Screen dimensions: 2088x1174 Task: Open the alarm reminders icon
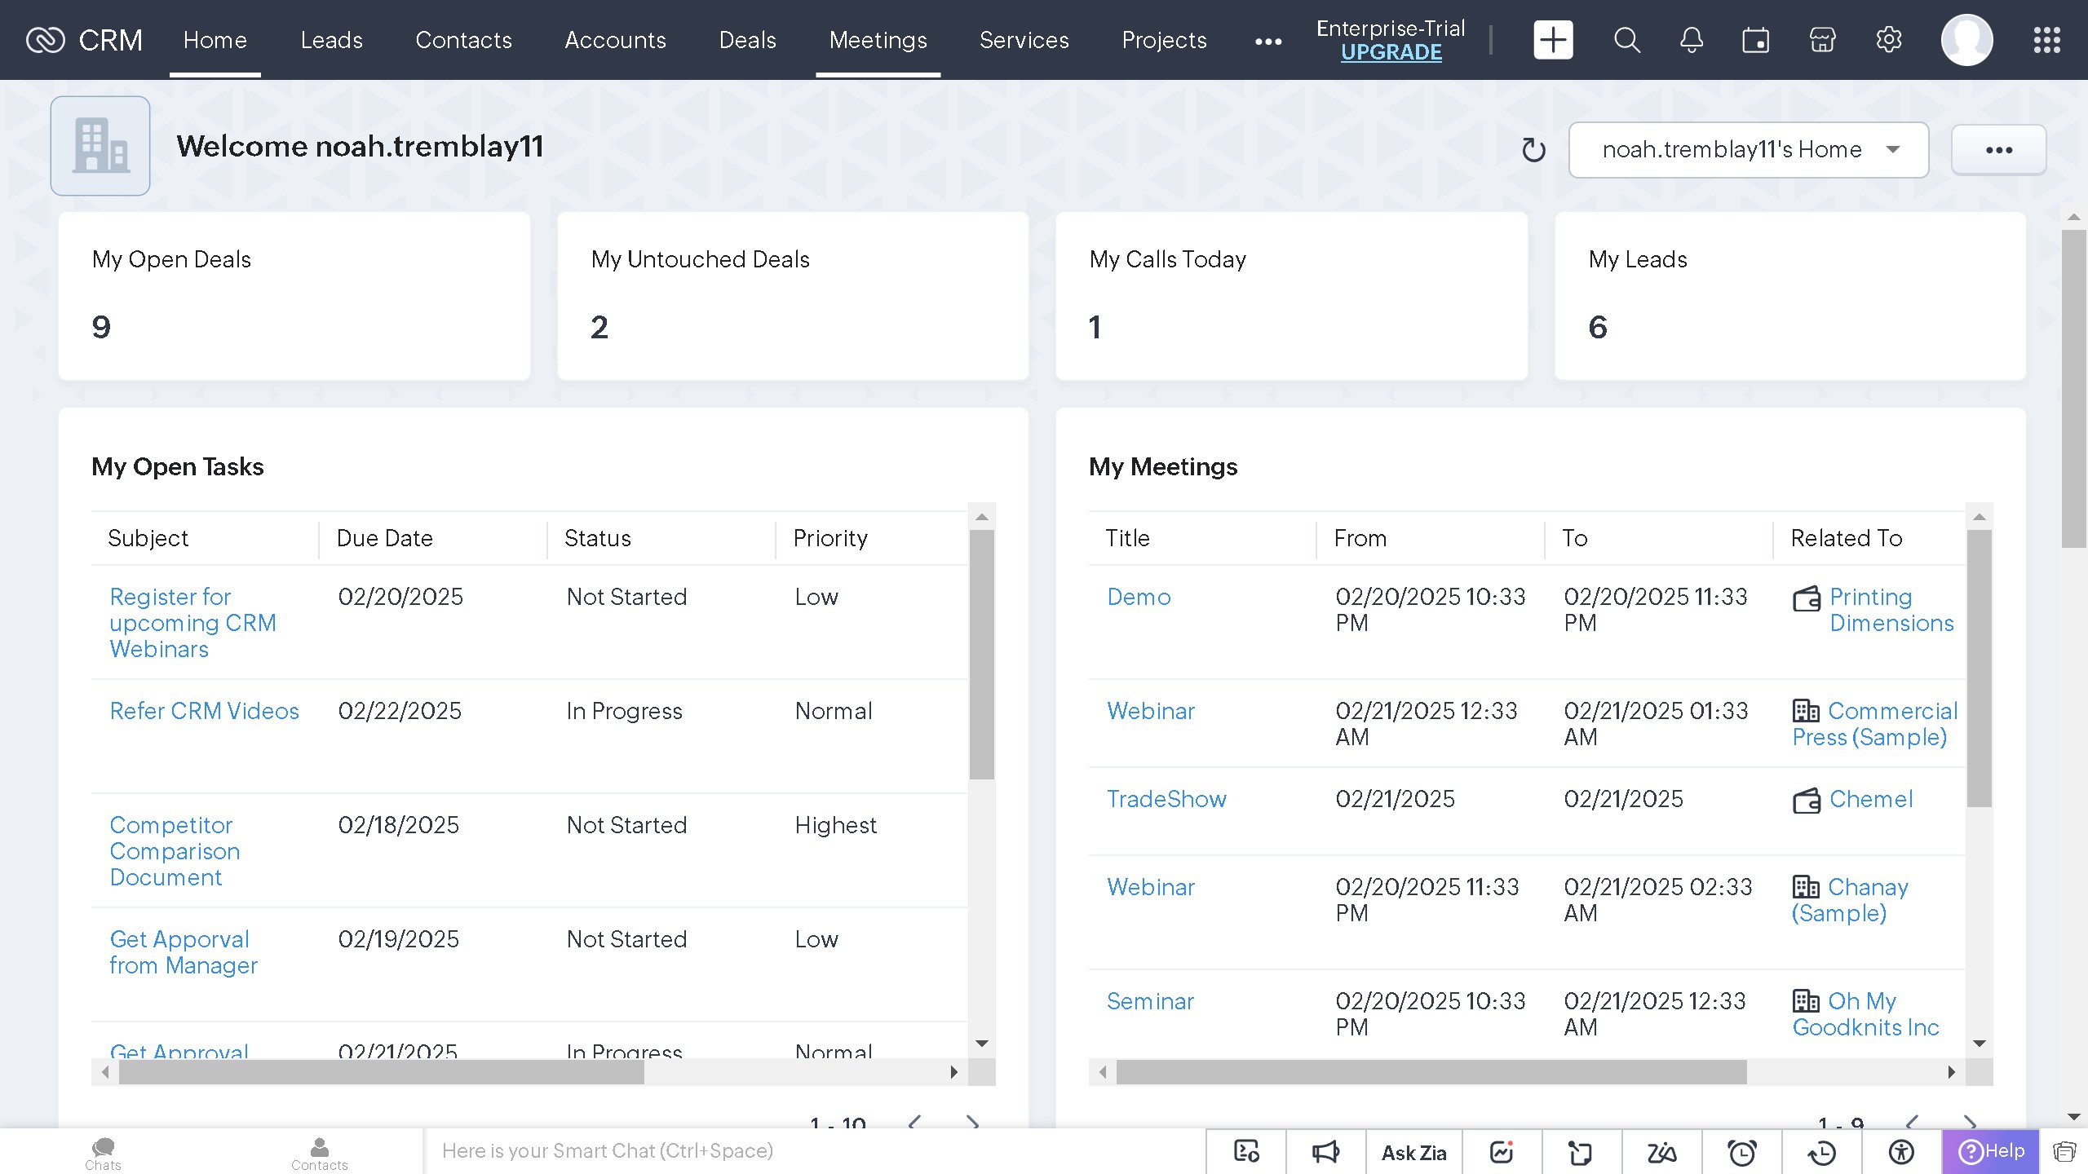tap(1741, 1152)
